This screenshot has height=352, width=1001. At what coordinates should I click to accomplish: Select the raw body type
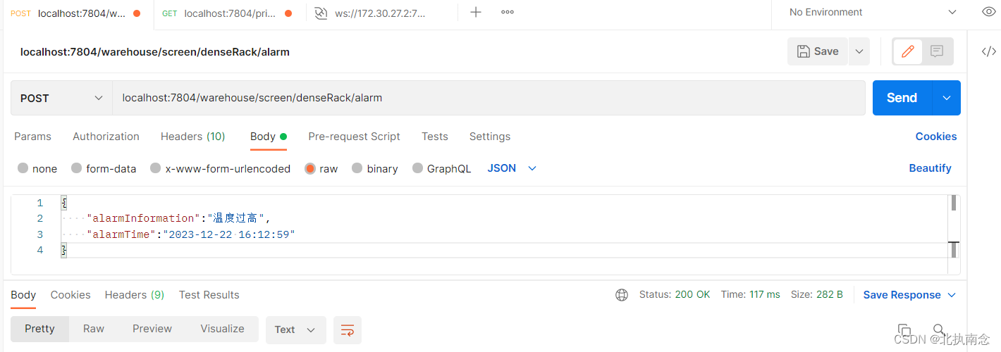tap(321, 168)
